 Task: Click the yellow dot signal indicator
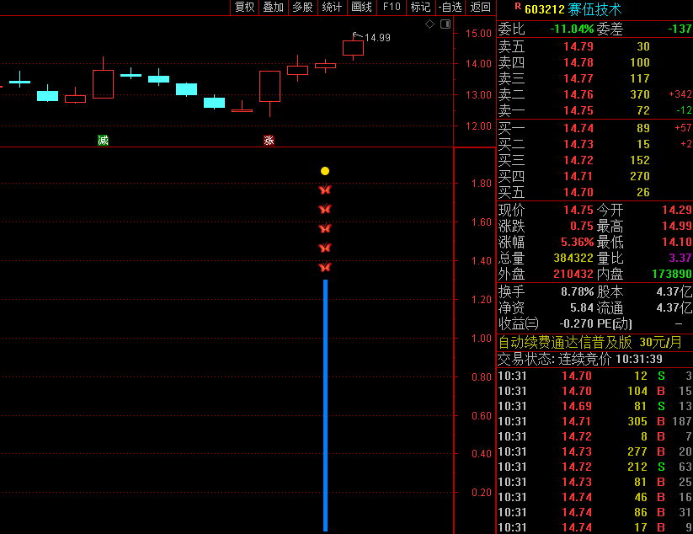coord(325,171)
